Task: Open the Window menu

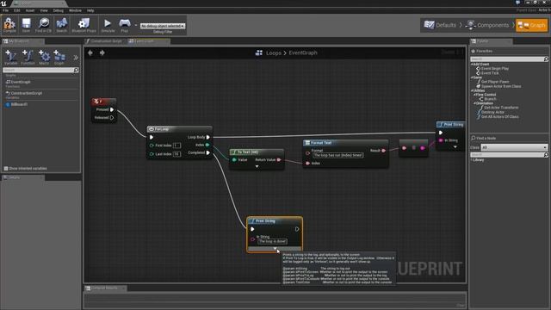Action: tap(75, 10)
